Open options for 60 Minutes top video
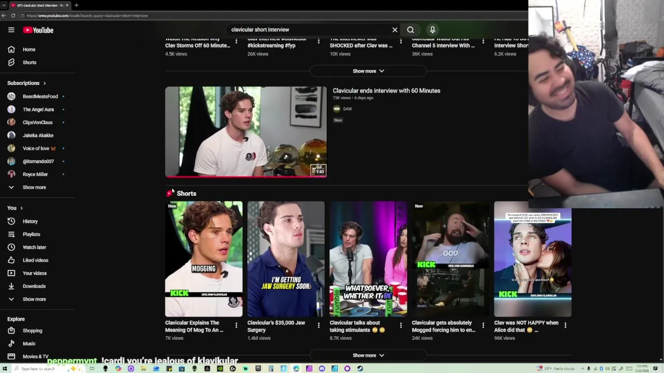 point(236,41)
